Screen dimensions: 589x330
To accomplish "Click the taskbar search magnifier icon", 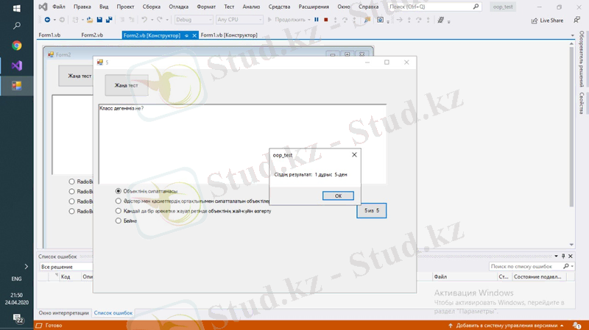I will click(16, 26).
